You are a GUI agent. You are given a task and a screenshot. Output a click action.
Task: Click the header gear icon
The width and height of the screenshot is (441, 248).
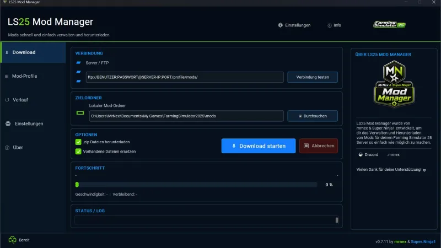pyautogui.click(x=281, y=25)
